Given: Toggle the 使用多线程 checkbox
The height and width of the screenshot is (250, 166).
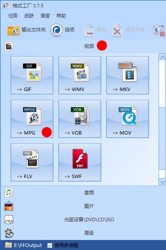Looking at the screenshot, I should [50, 245].
